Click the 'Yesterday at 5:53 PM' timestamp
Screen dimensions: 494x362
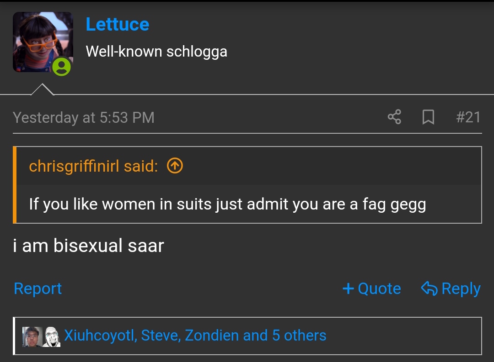click(x=84, y=118)
